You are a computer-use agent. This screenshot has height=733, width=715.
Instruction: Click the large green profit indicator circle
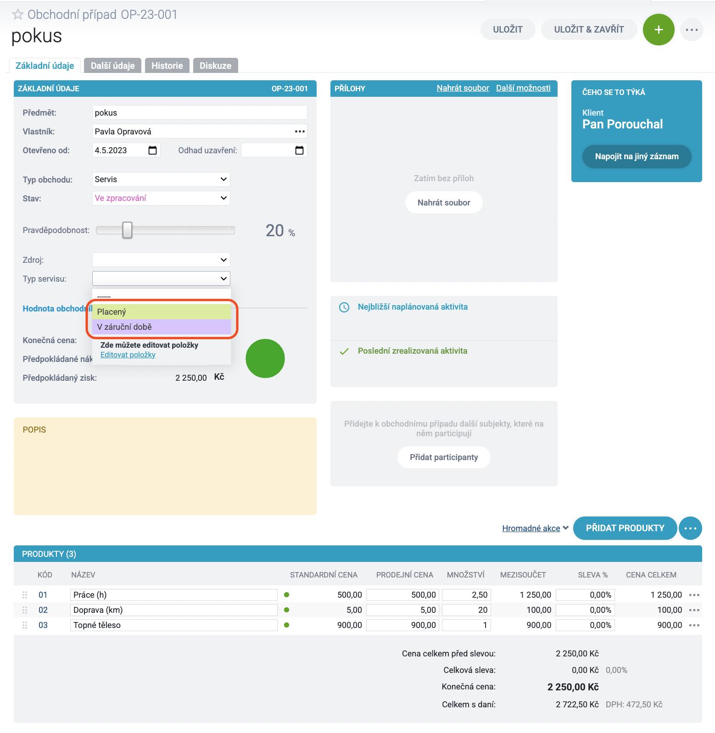tap(265, 358)
